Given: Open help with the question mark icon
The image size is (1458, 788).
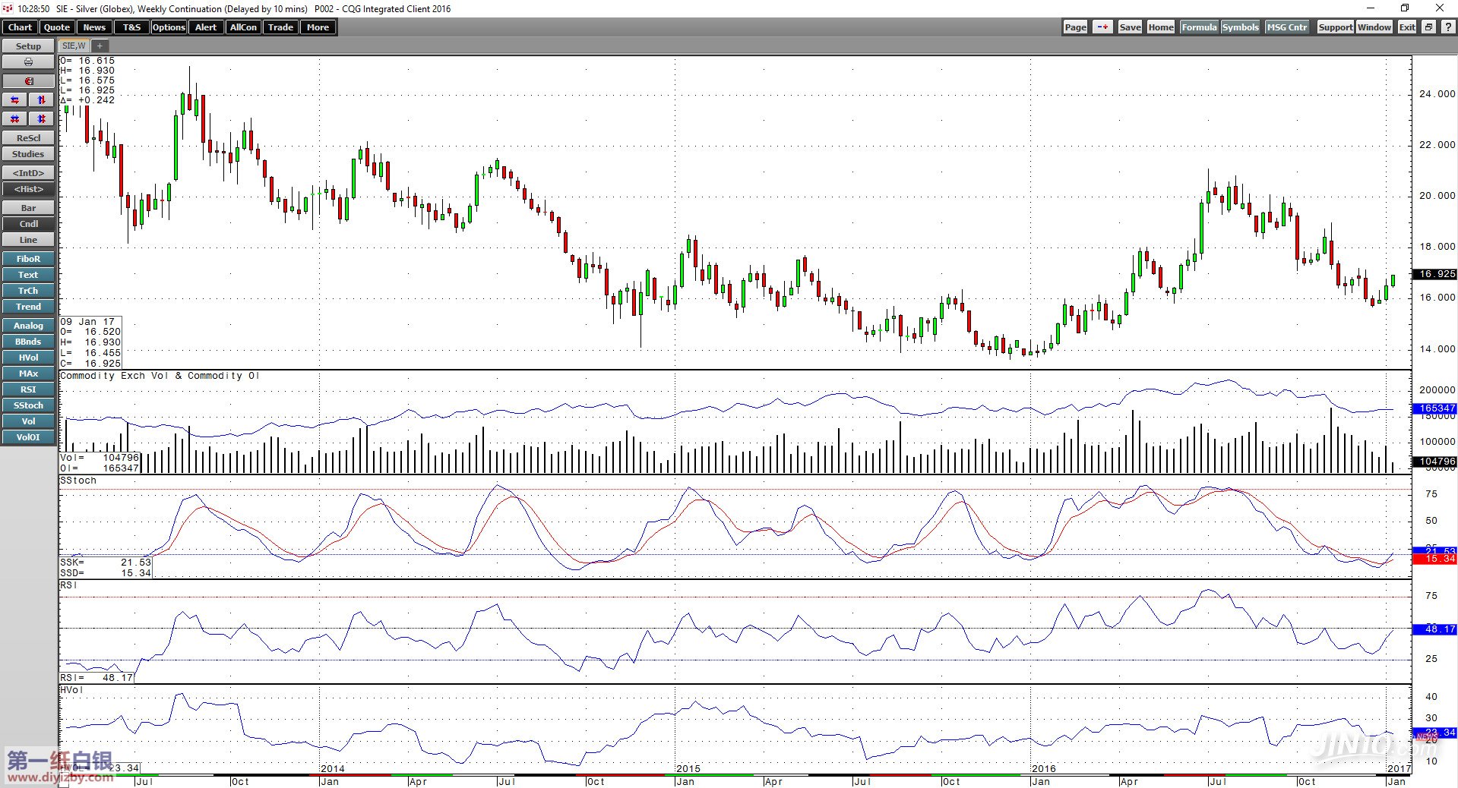Looking at the screenshot, I should pyautogui.click(x=1448, y=27).
